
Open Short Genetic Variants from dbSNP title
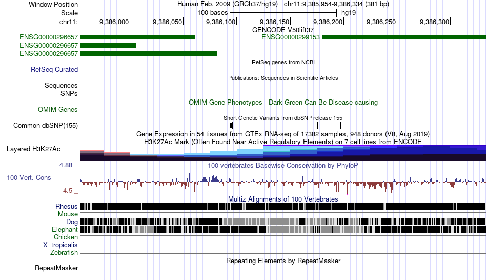(283, 118)
